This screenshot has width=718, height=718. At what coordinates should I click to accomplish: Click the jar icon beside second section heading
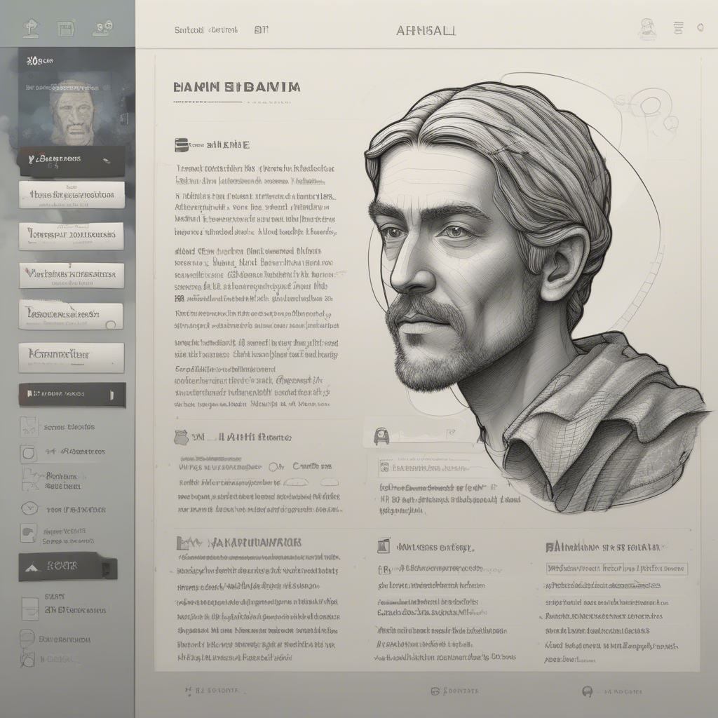click(x=182, y=438)
